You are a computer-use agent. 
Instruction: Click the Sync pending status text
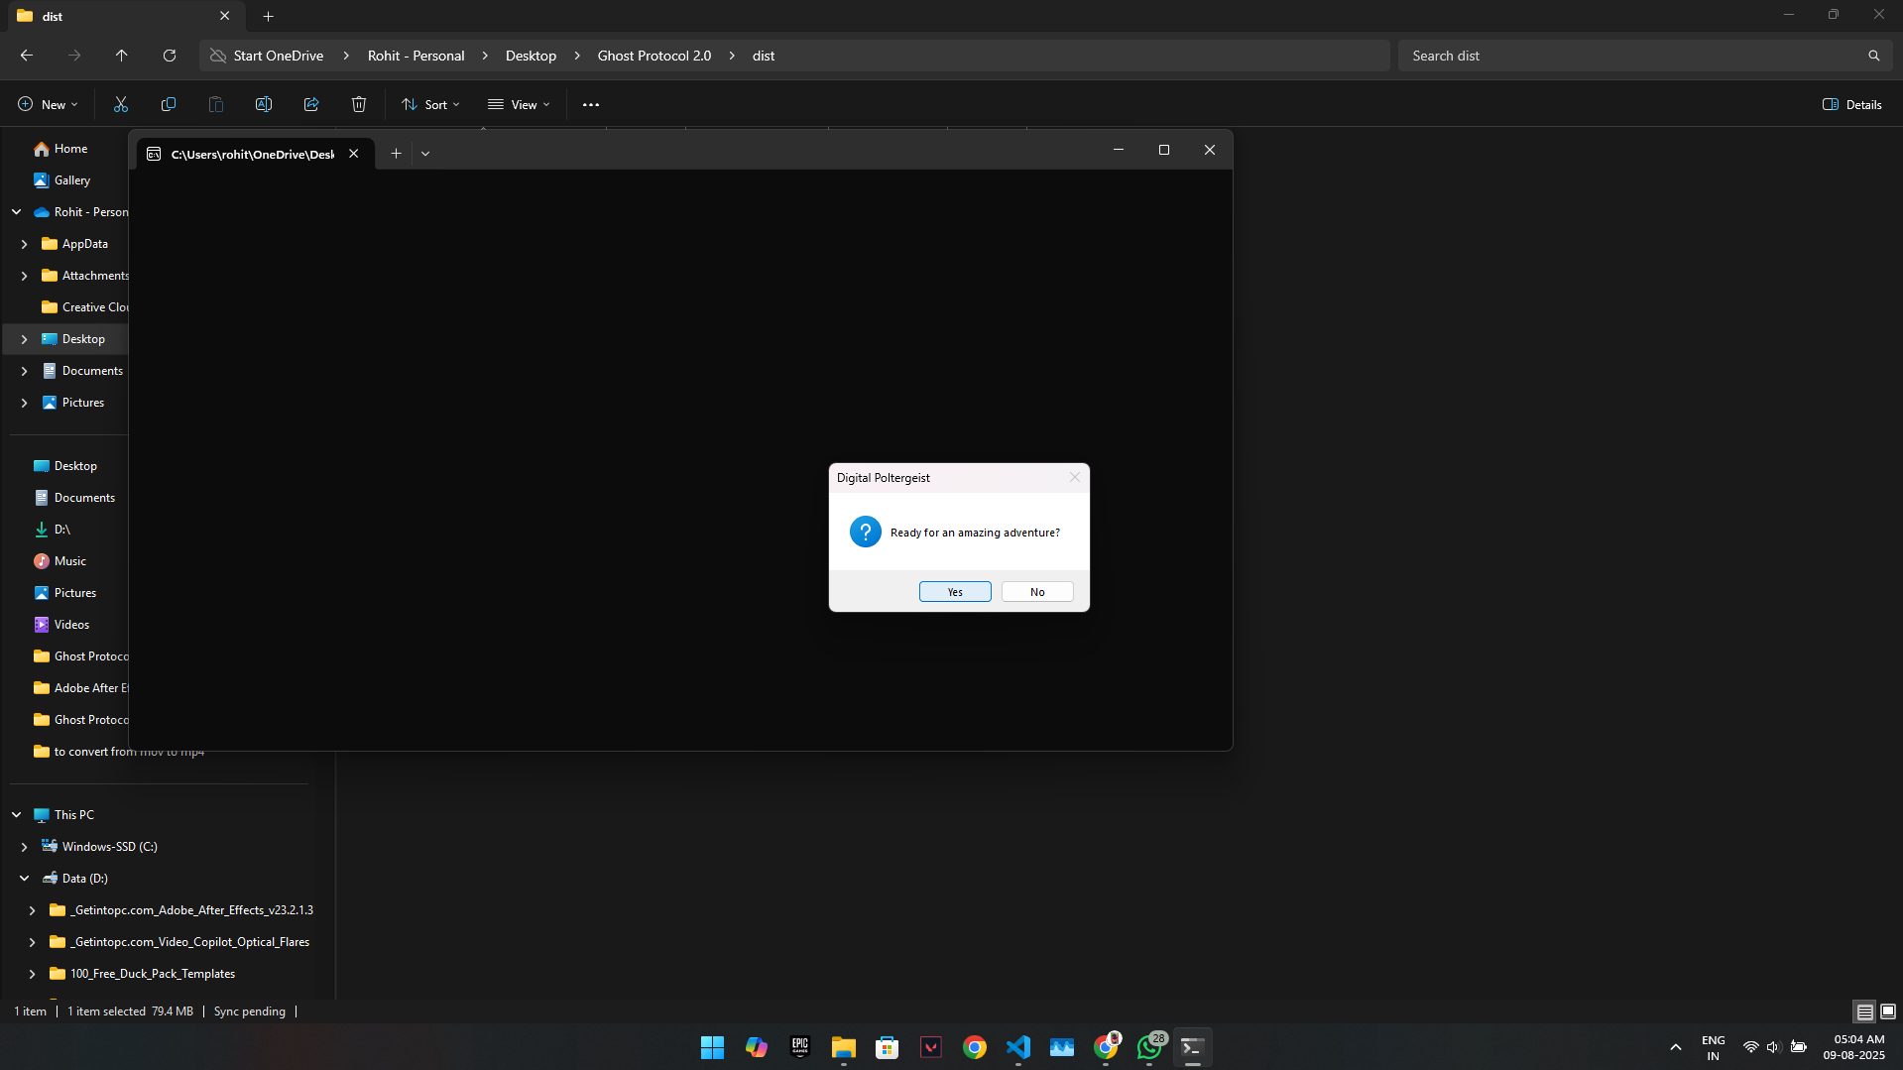[250, 1011]
